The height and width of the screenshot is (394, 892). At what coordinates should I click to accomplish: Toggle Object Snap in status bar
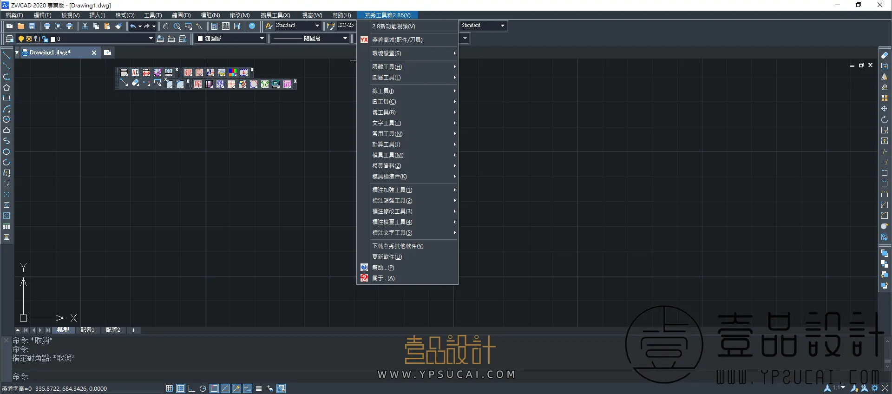pos(214,388)
